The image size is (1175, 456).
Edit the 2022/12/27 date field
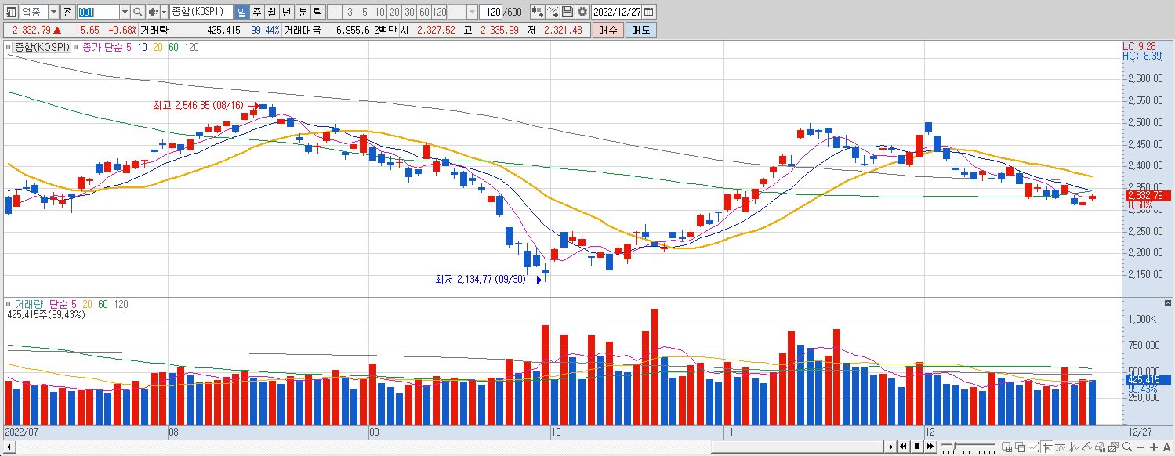click(x=617, y=12)
